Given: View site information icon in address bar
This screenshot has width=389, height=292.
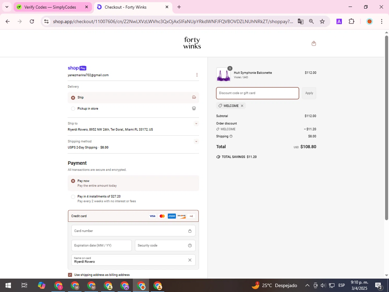Looking at the screenshot, I should (x=46, y=22).
